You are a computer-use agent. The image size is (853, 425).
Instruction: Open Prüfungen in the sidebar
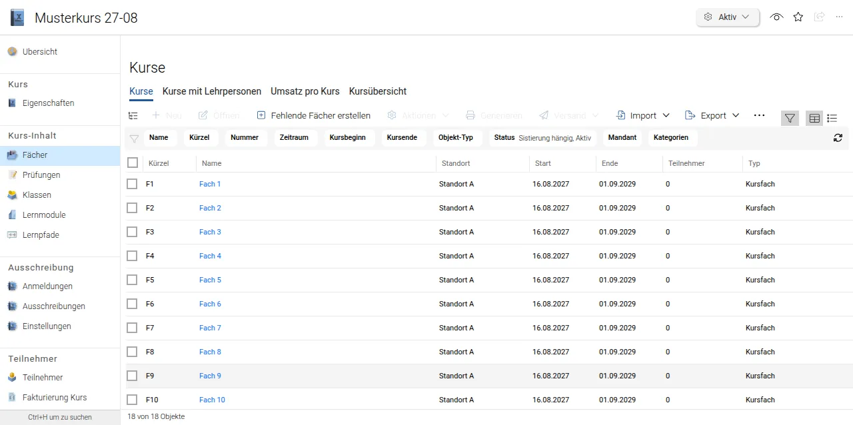click(x=41, y=175)
